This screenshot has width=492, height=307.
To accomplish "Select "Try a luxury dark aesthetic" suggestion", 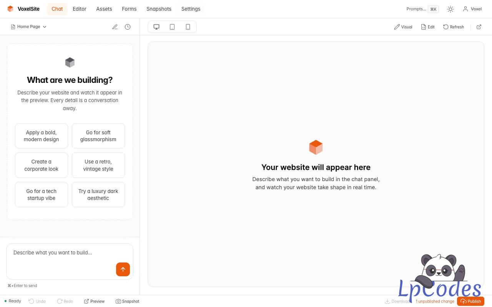I will pos(98,195).
